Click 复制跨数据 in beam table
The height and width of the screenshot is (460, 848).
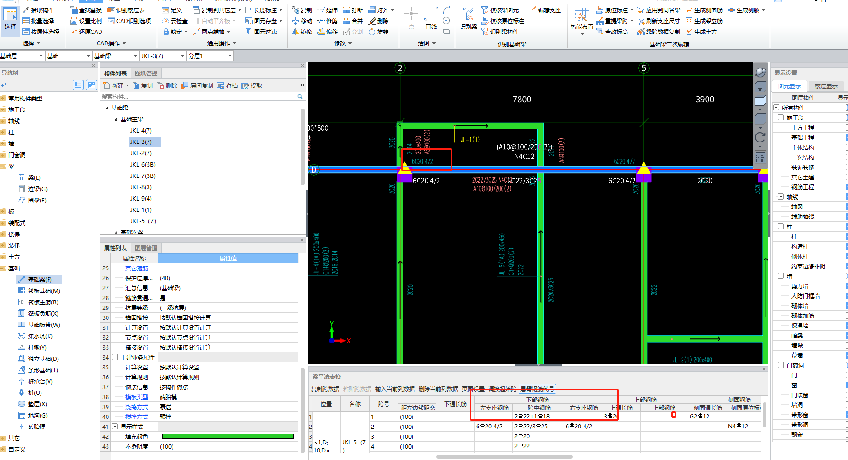point(325,389)
